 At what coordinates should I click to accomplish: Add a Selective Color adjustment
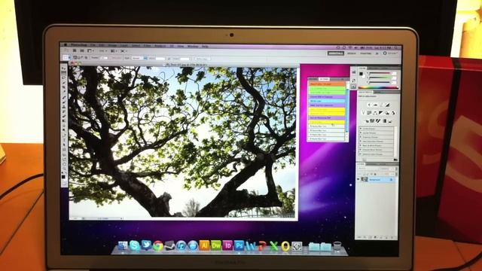(390, 120)
